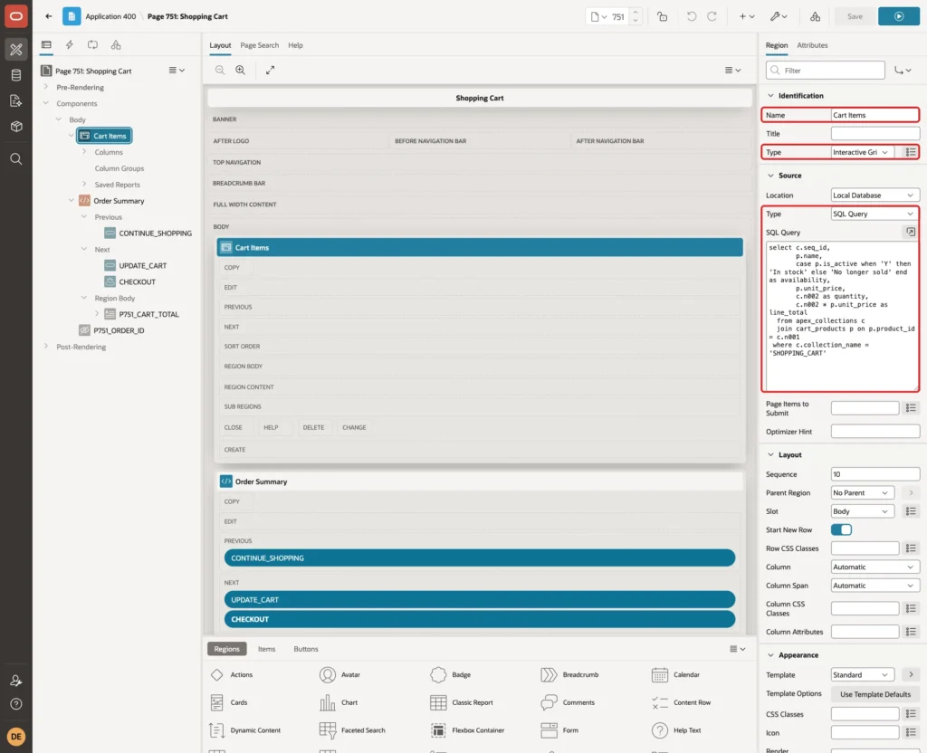This screenshot has width=927, height=753.
Task: Switch gallery to the Items tab
Action: tap(267, 648)
